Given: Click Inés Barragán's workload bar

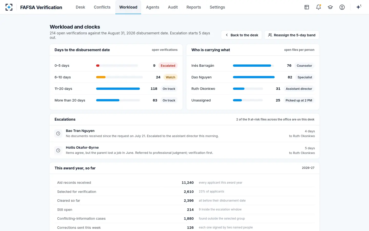Looking at the screenshot, I should [x=253, y=66].
